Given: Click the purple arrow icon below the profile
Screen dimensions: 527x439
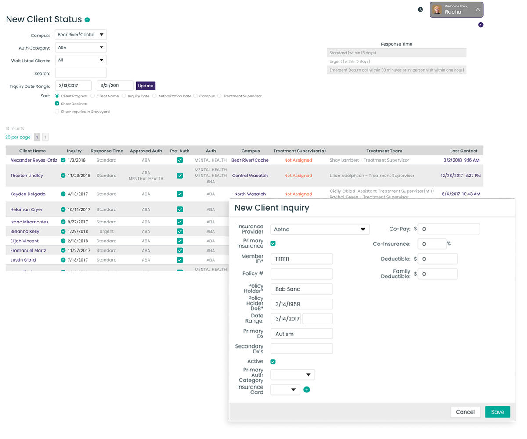Looking at the screenshot, I should click(480, 25).
